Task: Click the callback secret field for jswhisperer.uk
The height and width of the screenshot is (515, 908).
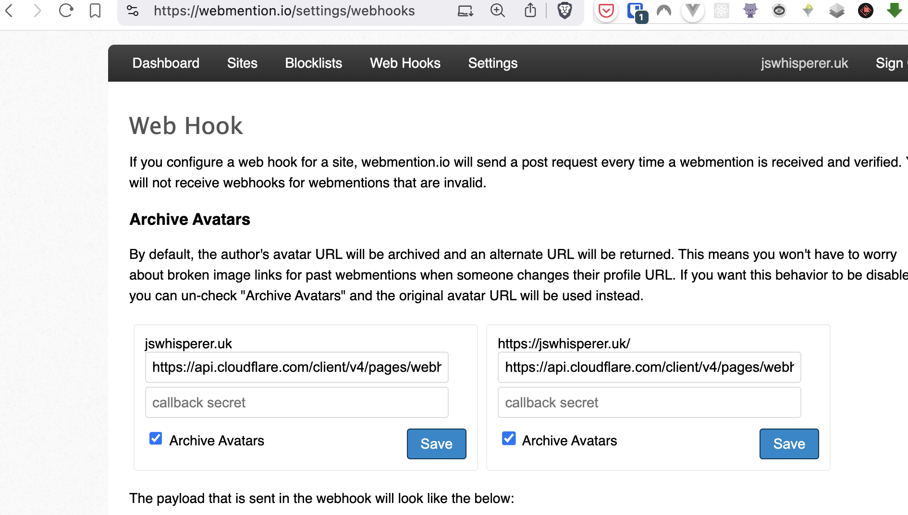Action: [x=296, y=402]
